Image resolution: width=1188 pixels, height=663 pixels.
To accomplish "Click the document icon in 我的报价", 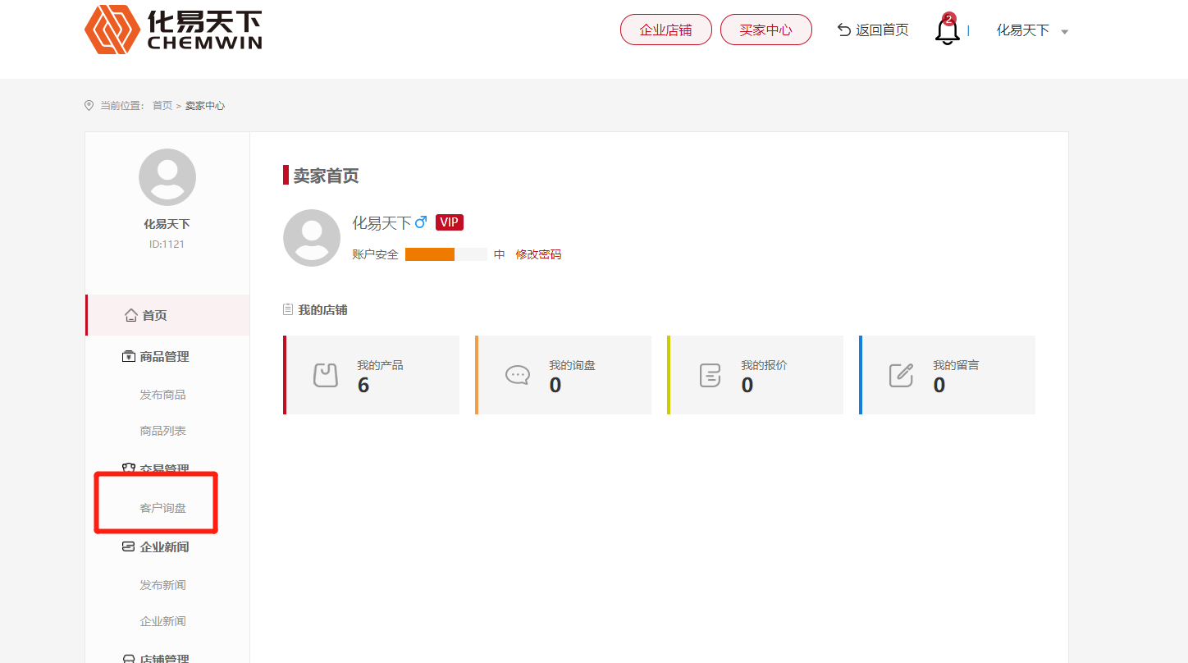I will 710,375.
